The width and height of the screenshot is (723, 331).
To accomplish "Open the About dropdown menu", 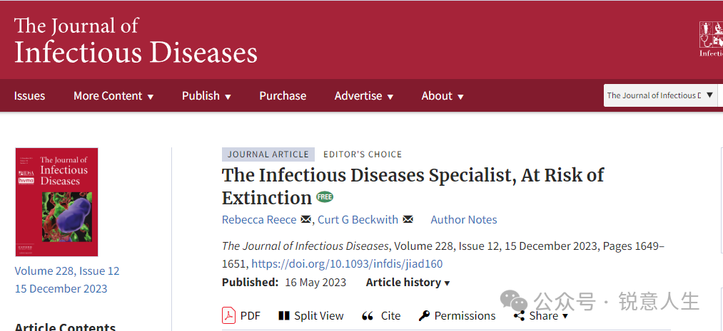I will click(443, 96).
